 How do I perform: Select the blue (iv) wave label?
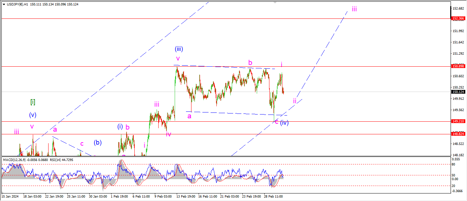click(x=284, y=122)
